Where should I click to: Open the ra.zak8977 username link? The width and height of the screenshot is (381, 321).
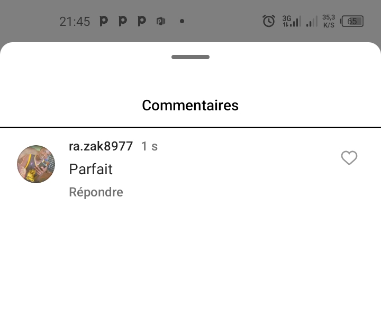(101, 146)
